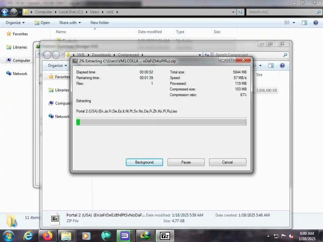This screenshot has height=242, width=323.
Task: Go back in the vm1 explorer window
Action: [x=5, y=12]
